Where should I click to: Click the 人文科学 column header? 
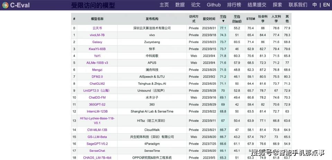pos(276,19)
